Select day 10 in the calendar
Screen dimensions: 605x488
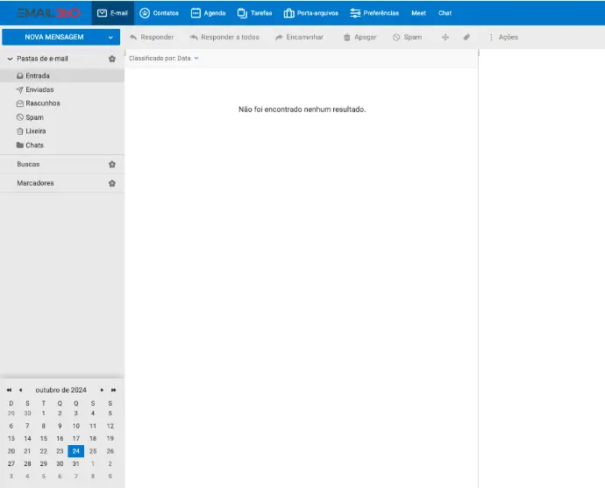[76, 426]
